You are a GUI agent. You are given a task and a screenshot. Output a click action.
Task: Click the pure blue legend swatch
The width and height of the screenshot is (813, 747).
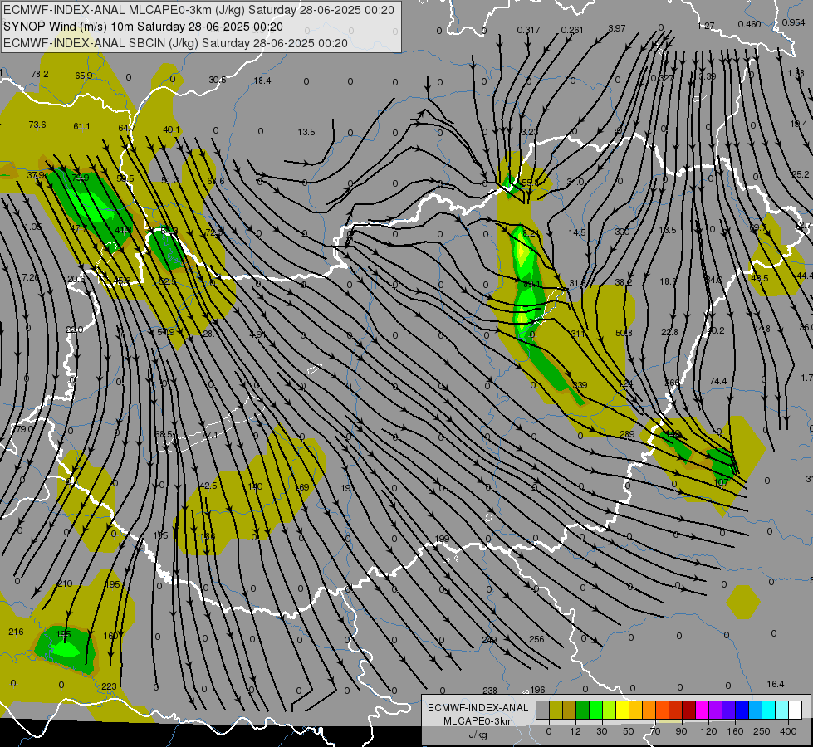coord(742,710)
